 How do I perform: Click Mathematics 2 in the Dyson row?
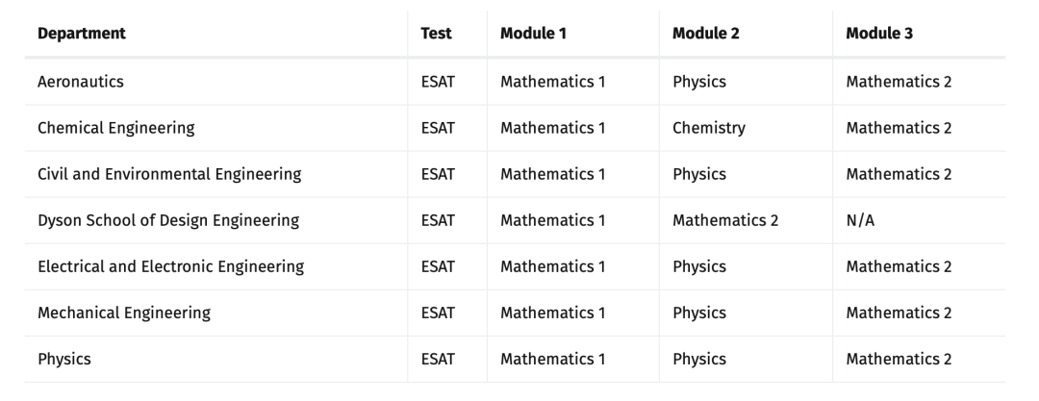point(725,220)
